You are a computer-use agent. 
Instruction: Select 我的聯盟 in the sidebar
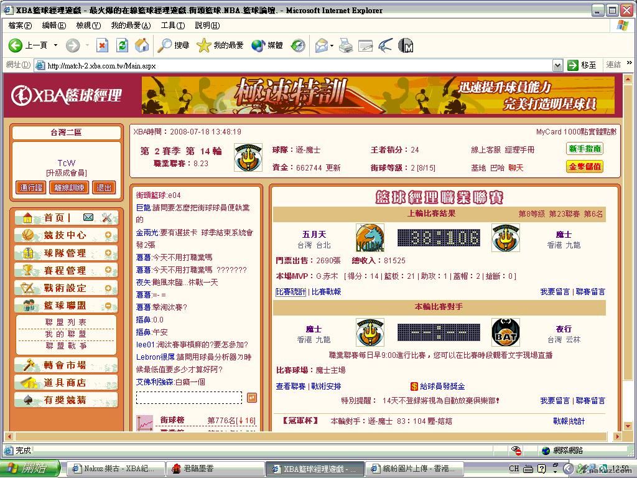pyautogui.click(x=66, y=334)
